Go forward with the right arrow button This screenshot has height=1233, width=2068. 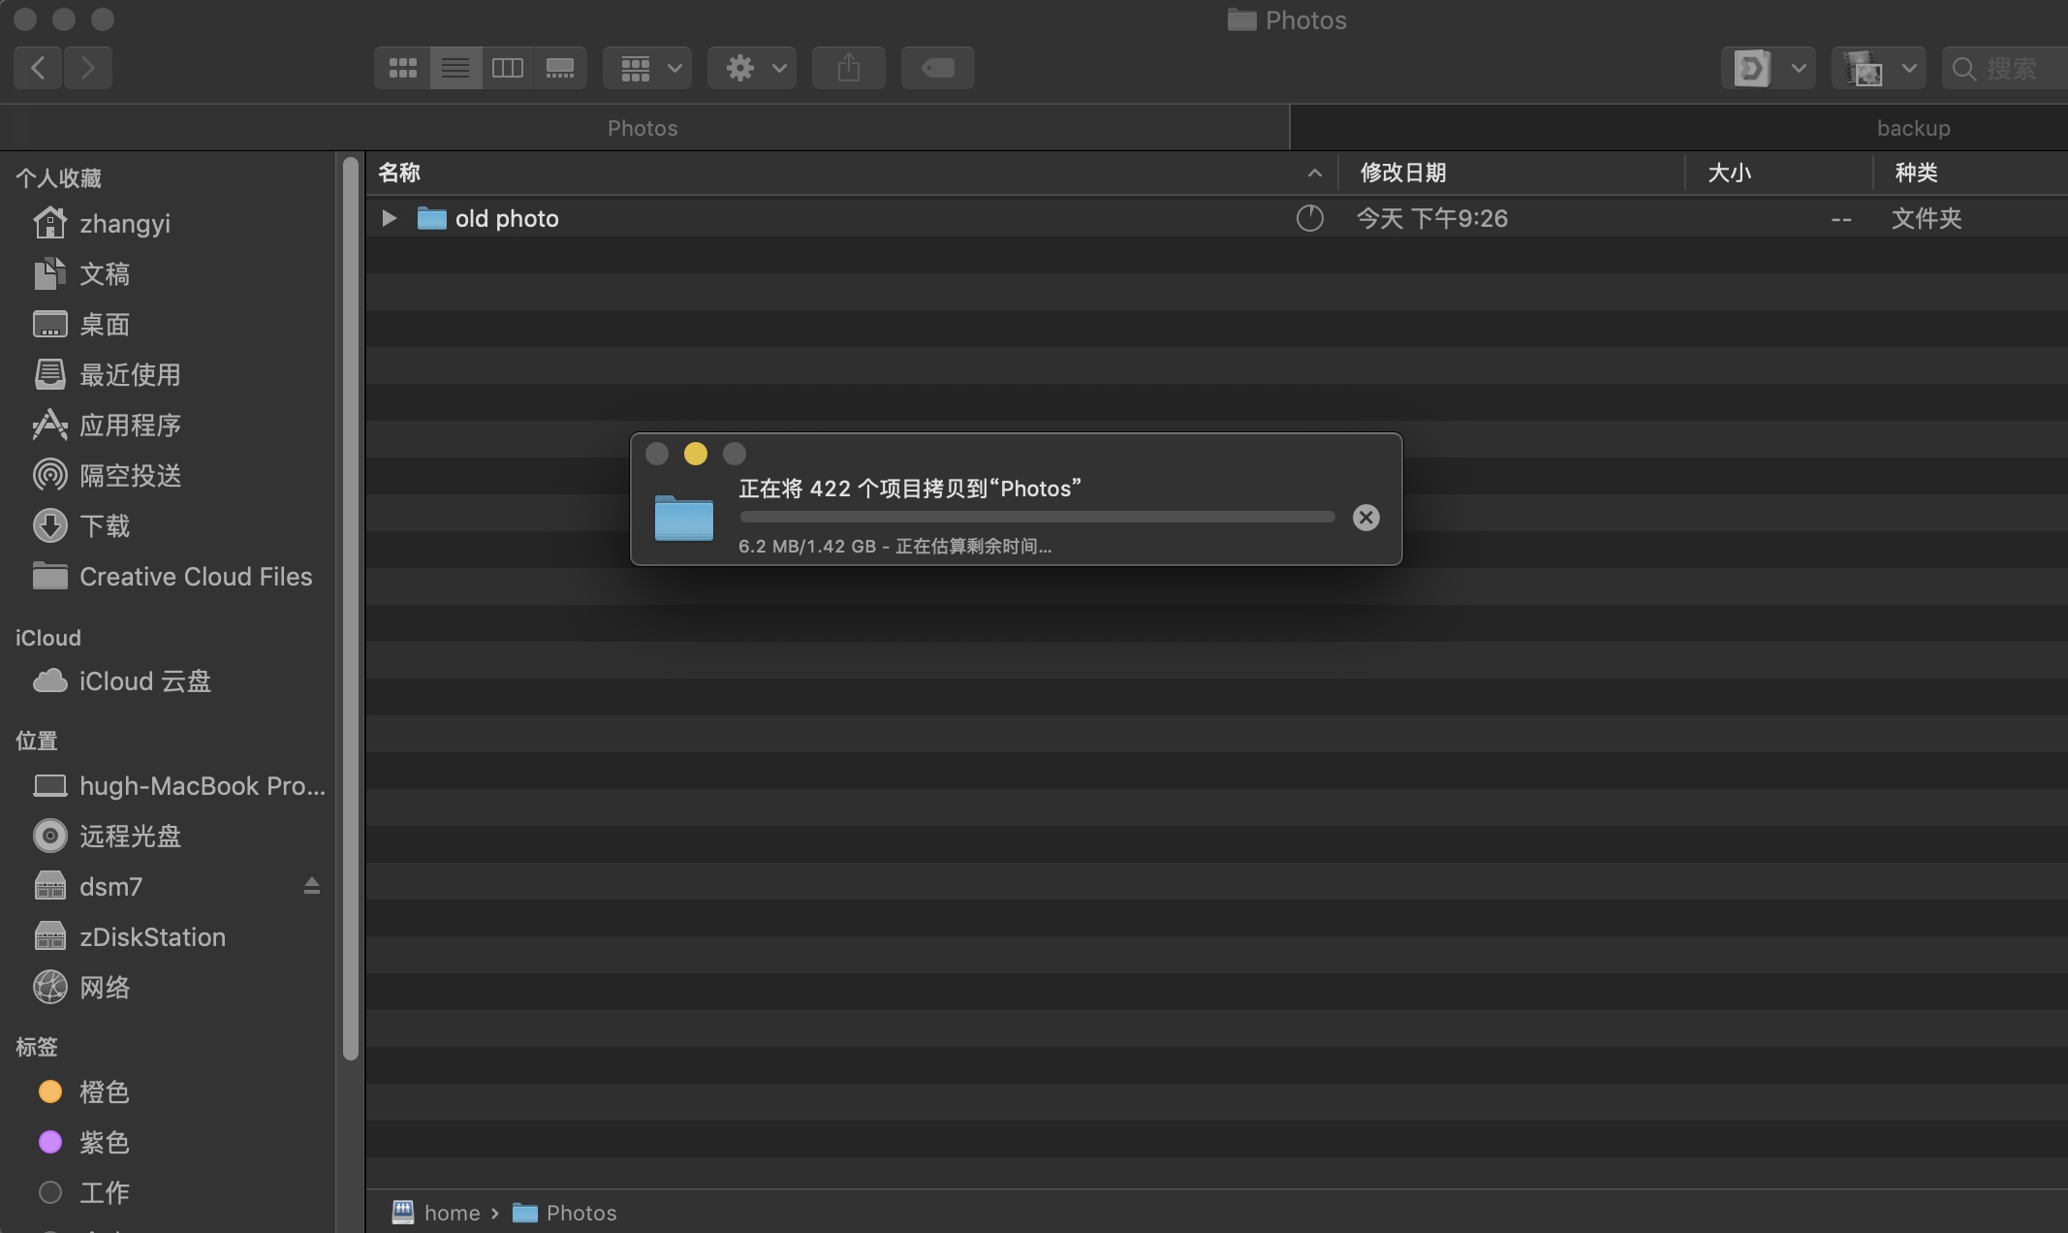click(88, 68)
